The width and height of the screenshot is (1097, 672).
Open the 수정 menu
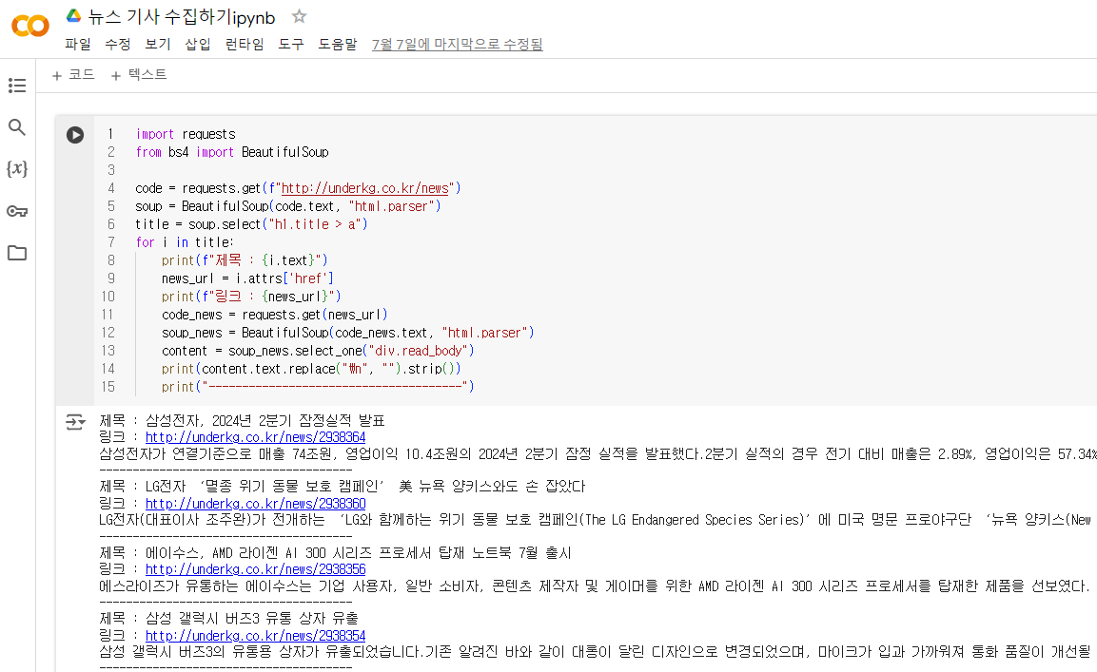(x=118, y=44)
